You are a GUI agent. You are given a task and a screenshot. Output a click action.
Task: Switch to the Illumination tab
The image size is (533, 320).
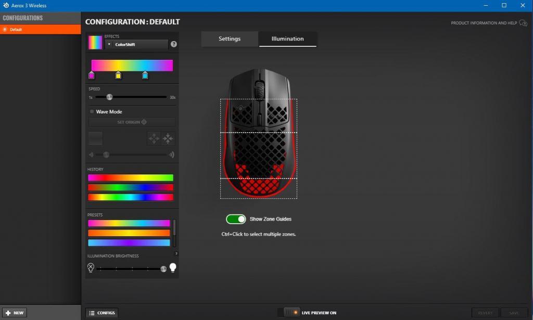click(287, 39)
